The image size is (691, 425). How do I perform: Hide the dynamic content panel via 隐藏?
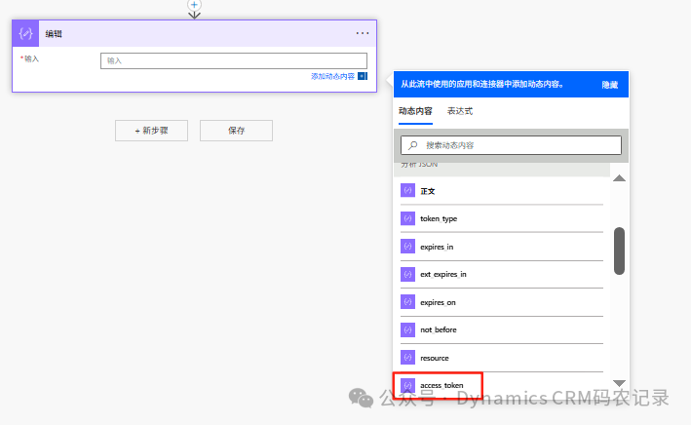coord(610,85)
